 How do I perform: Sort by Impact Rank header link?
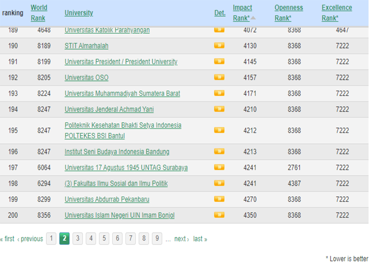click(242, 13)
